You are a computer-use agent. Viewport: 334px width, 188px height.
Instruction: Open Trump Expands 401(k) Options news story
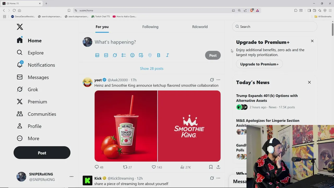(x=267, y=98)
